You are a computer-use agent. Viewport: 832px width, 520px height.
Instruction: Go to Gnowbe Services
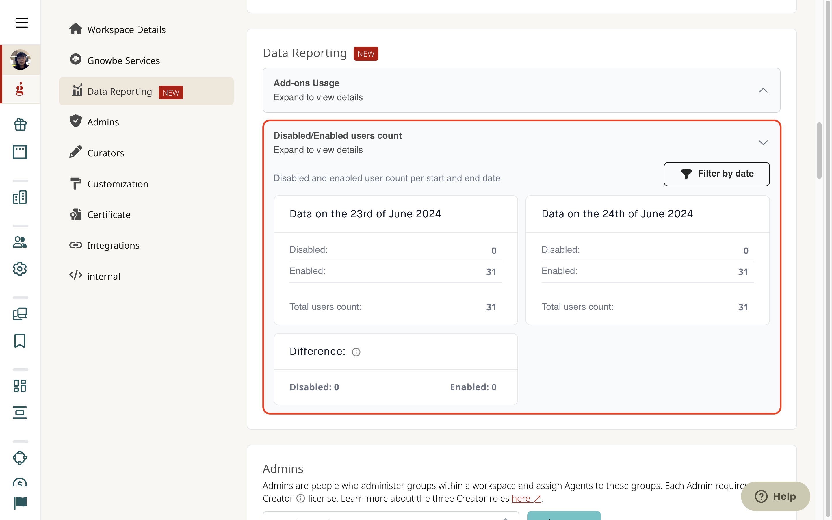point(146,60)
